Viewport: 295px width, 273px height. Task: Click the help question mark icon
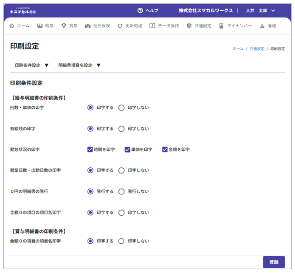(140, 10)
